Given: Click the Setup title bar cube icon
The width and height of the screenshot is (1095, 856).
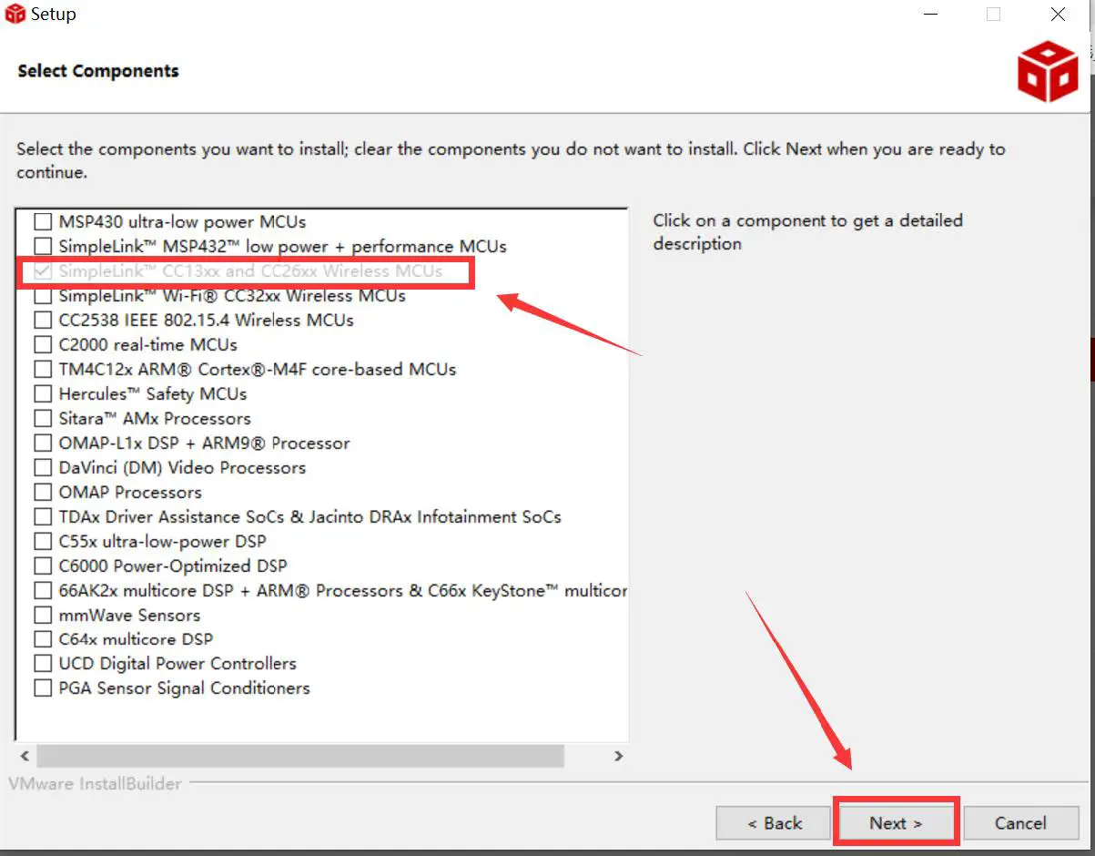Looking at the screenshot, I should pos(15,15).
